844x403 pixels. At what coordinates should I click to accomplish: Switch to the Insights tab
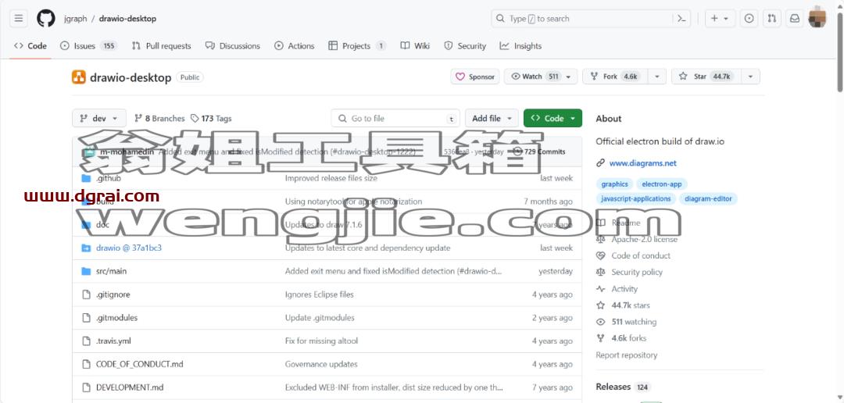coord(520,46)
